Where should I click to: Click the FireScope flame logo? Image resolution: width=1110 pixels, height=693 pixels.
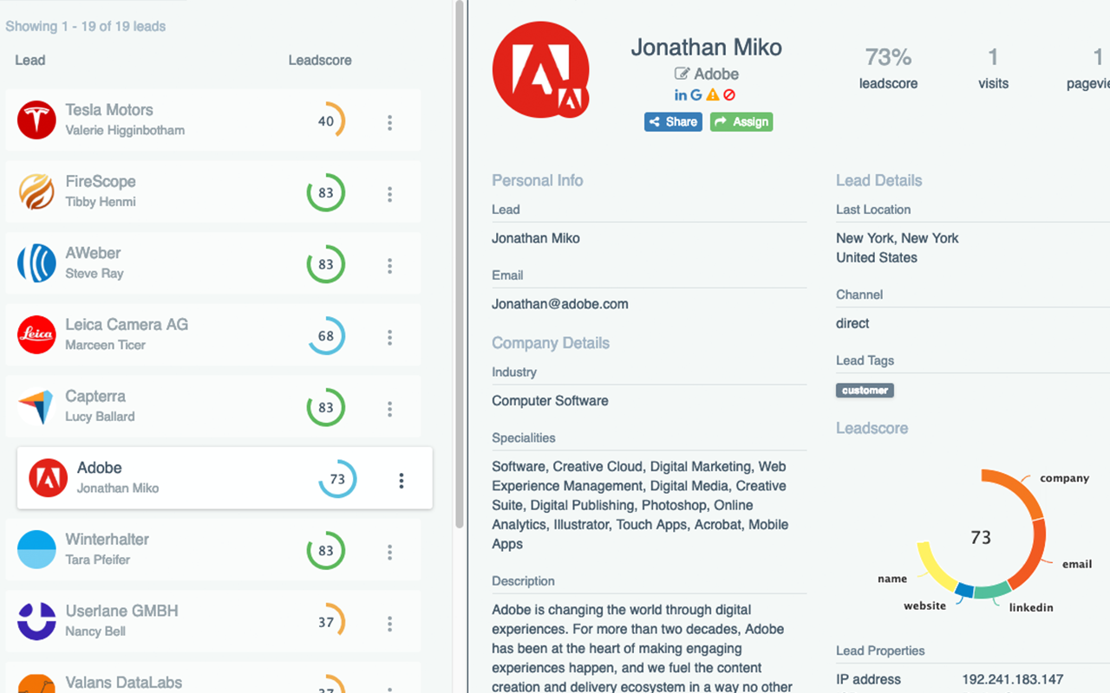click(36, 192)
